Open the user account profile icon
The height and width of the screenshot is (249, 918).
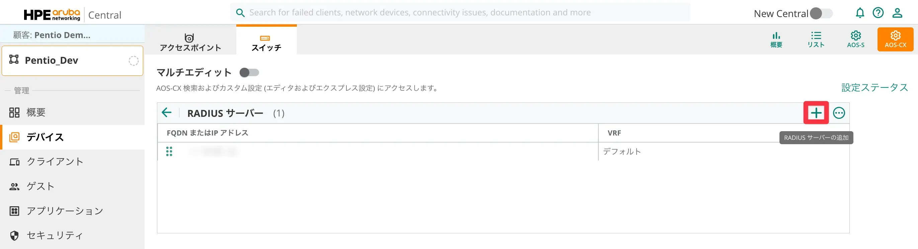tap(897, 13)
